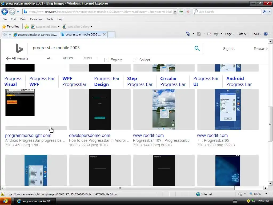Open the Favorites star button
The width and height of the screenshot is (273, 205).
pos(10,26)
